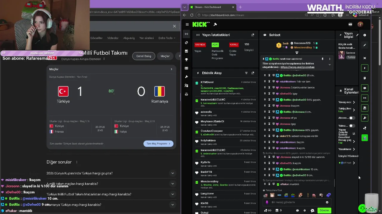Switch to Görseller tab in Google
Image resolution: width=382 pixels, height=214 pixels.
pyautogui.click(x=96, y=38)
